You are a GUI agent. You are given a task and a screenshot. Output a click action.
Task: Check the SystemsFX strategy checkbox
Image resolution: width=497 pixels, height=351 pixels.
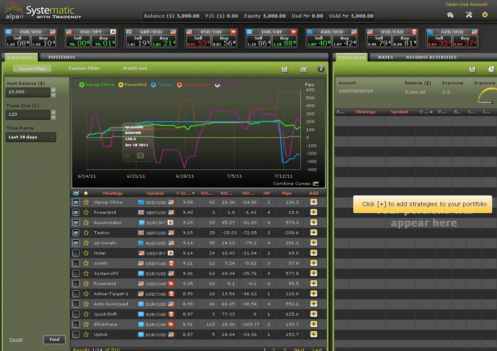coord(76,273)
